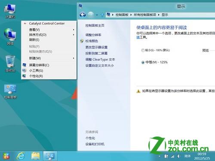Click the Forward arrow in Display window
Image resolution: width=215 pixels, height=161 pixels.
point(91,15)
